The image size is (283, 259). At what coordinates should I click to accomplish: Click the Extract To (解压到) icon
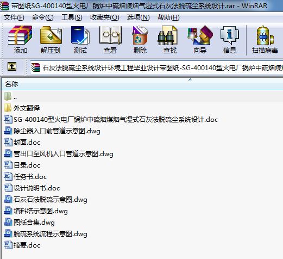(x=51, y=35)
